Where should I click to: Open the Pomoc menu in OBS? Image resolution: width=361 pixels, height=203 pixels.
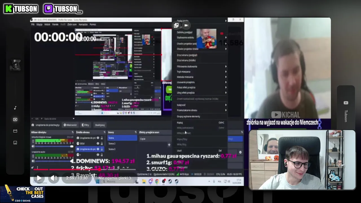tap(93, 25)
